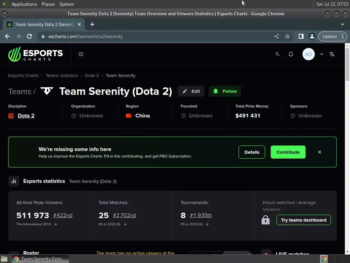The image size is (350, 263).
Task: Click the Chrome taskbar window entry
Action: click(x=41, y=259)
